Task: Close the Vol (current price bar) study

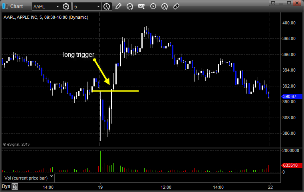Action: 52,176
